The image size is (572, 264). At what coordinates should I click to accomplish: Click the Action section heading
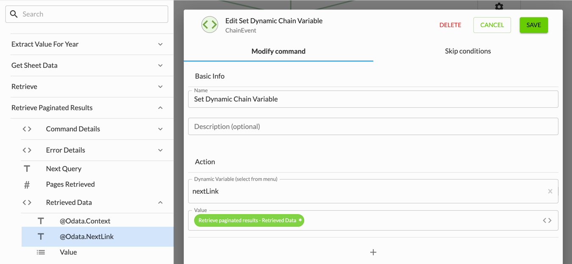click(205, 162)
